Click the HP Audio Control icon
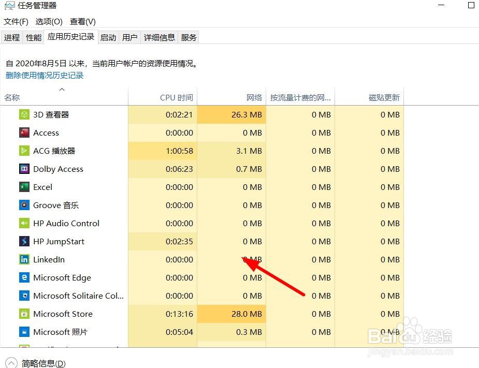 click(24, 223)
